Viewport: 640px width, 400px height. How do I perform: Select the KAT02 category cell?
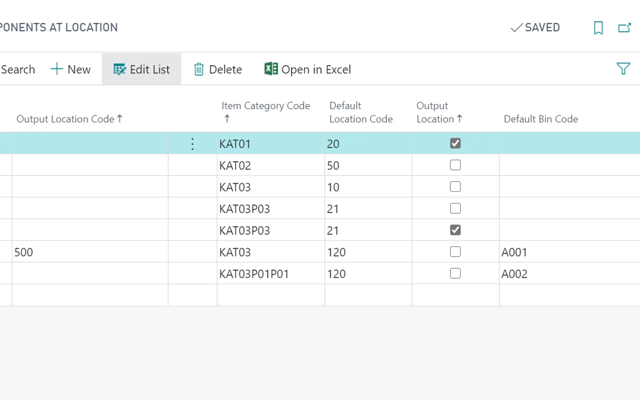(271, 165)
